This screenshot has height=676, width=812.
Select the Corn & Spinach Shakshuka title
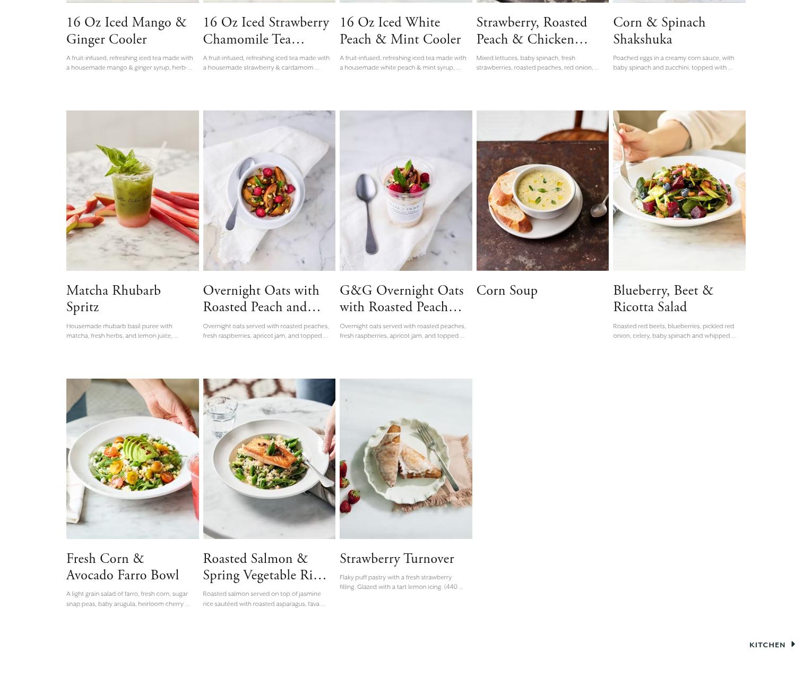point(659,31)
